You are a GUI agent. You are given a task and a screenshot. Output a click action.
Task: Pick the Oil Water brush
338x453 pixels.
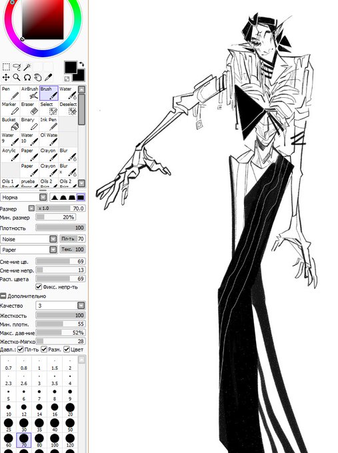coord(49,139)
